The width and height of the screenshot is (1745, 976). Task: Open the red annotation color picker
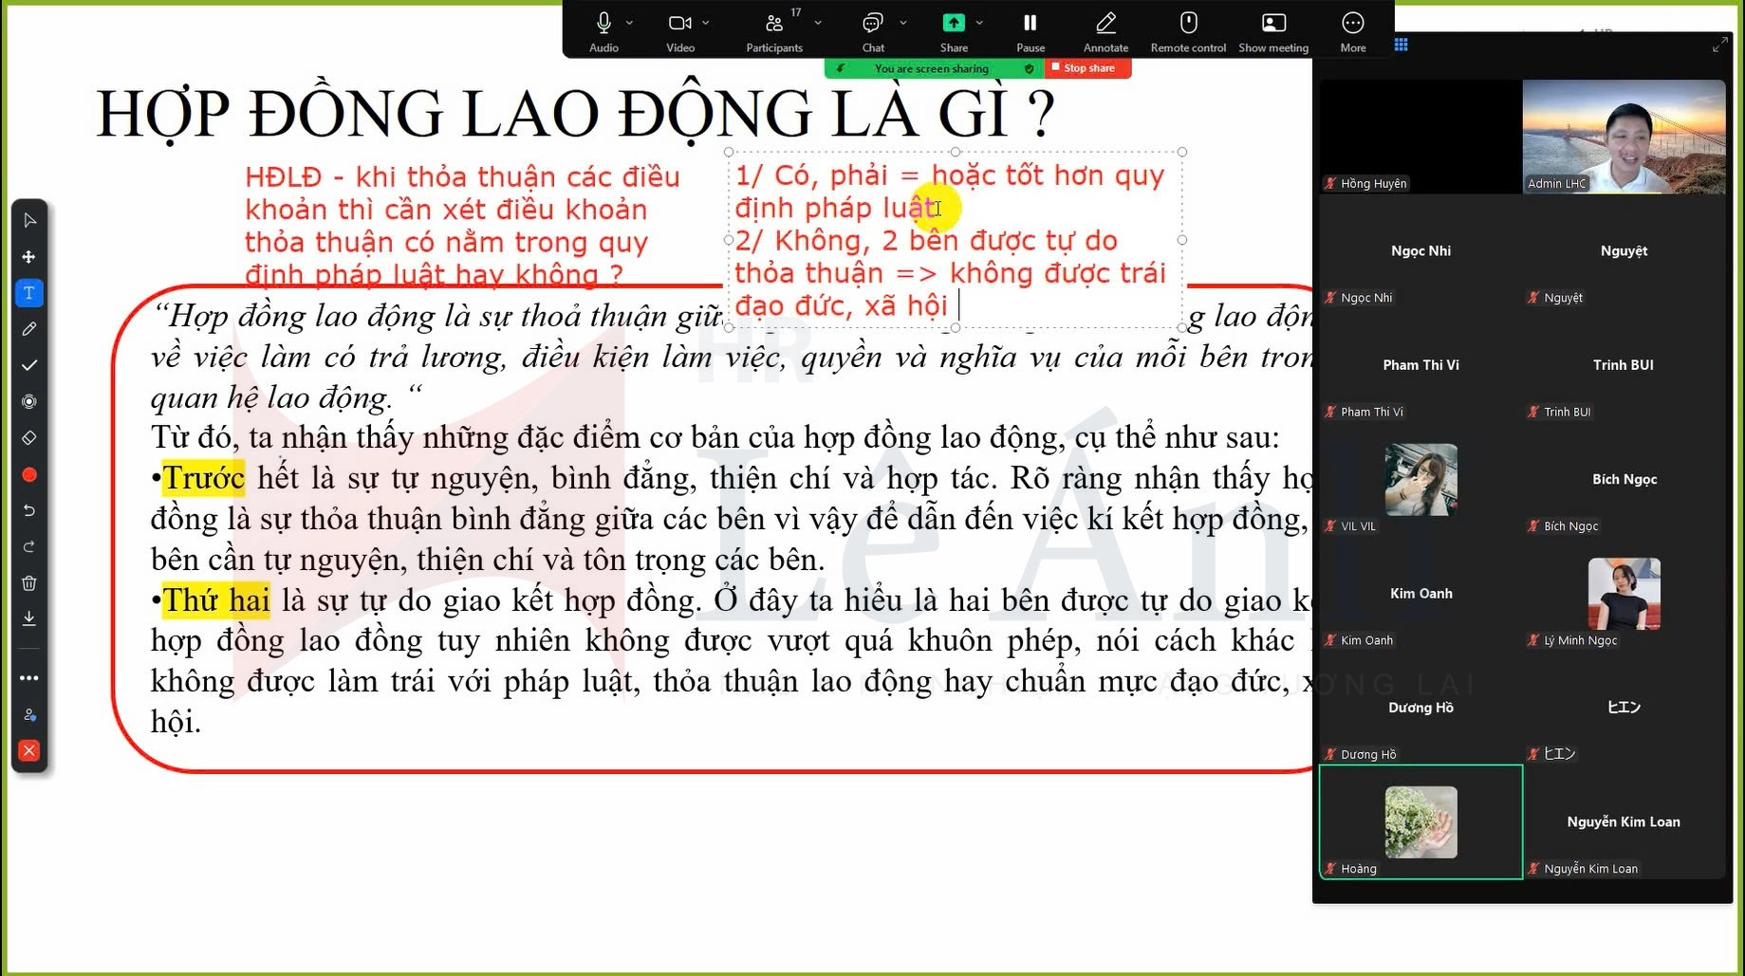(29, 474)
